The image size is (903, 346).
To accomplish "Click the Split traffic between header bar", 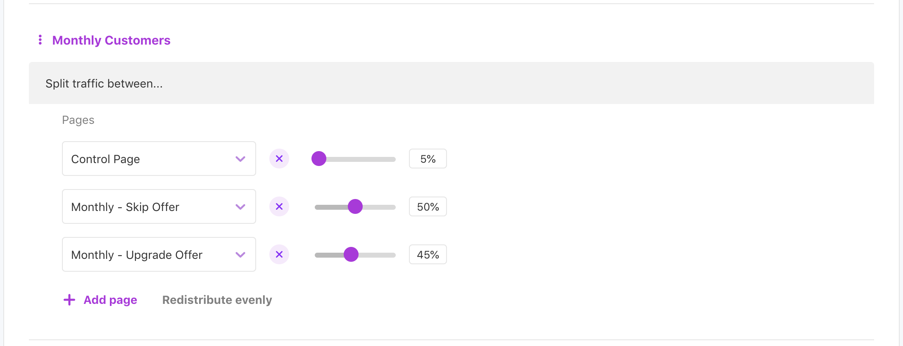I will (451, 83).
